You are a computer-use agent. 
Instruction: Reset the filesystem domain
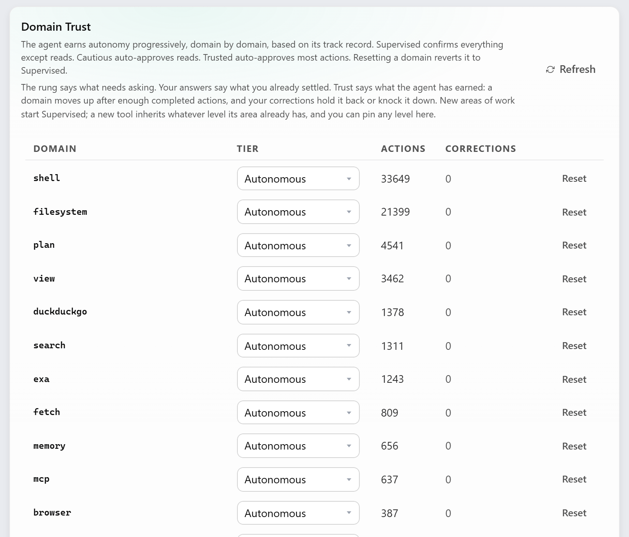click(x=574, y=212)
